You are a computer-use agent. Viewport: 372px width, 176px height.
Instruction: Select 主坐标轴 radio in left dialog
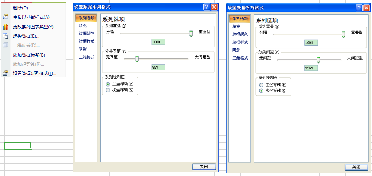pyautogui.click(x=108, y=84)
